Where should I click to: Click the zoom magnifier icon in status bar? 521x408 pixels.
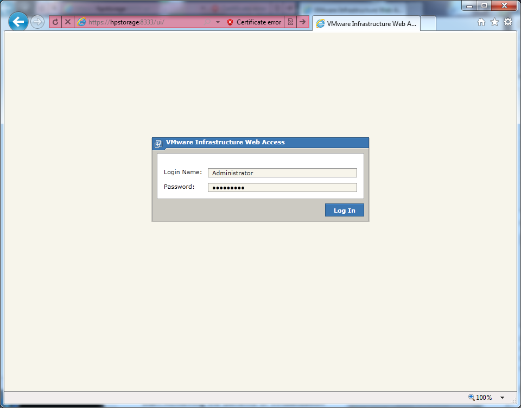tap(472, 397)
